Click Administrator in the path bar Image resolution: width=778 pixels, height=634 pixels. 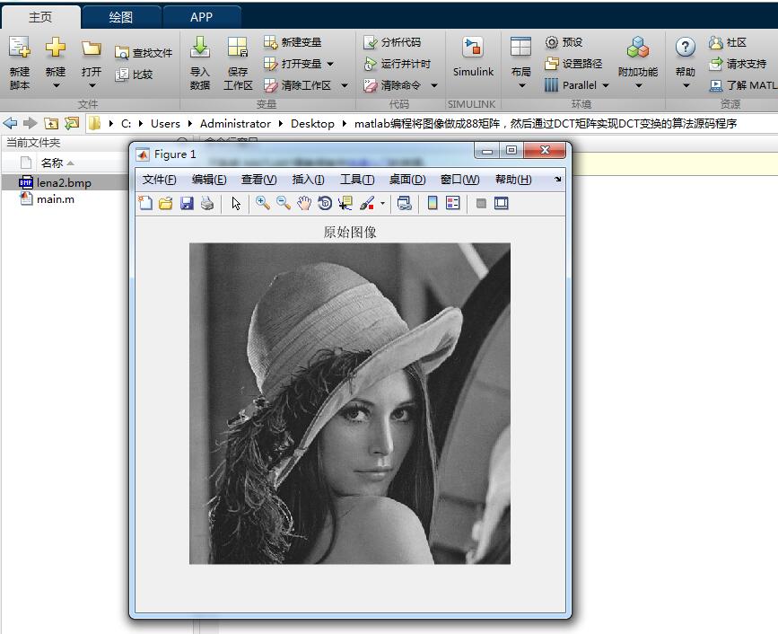click(x=236, y=123)
